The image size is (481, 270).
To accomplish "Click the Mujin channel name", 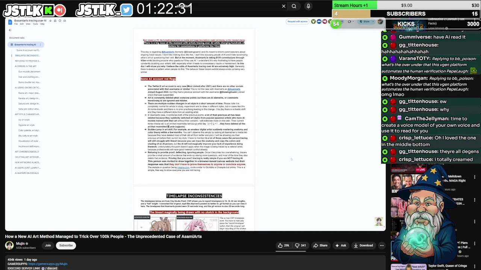I will click(x=20, y=244).
